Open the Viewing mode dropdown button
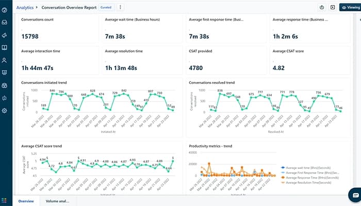This screenshot has height=206, width=361. 350,7
